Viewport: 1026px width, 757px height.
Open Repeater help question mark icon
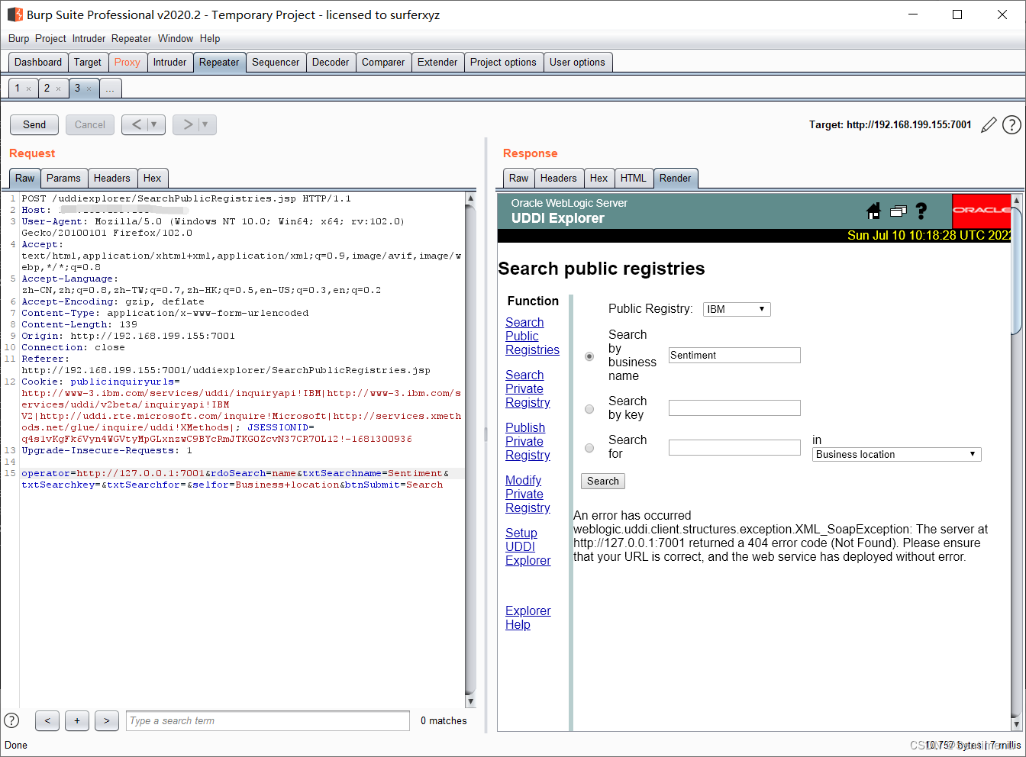click(1011, 124)
